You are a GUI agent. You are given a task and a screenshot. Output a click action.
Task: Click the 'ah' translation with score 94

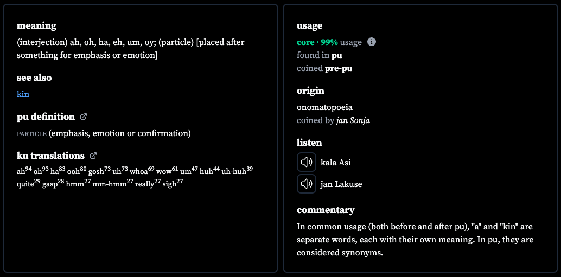[24, 171]
